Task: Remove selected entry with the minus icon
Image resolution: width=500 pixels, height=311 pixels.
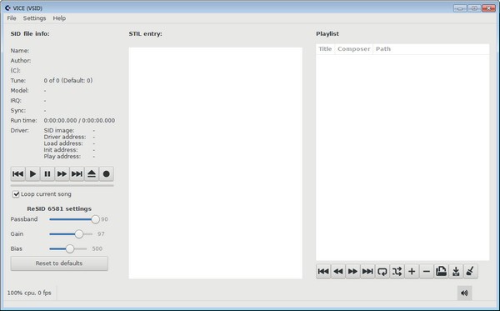Action: tap(427, 272)
